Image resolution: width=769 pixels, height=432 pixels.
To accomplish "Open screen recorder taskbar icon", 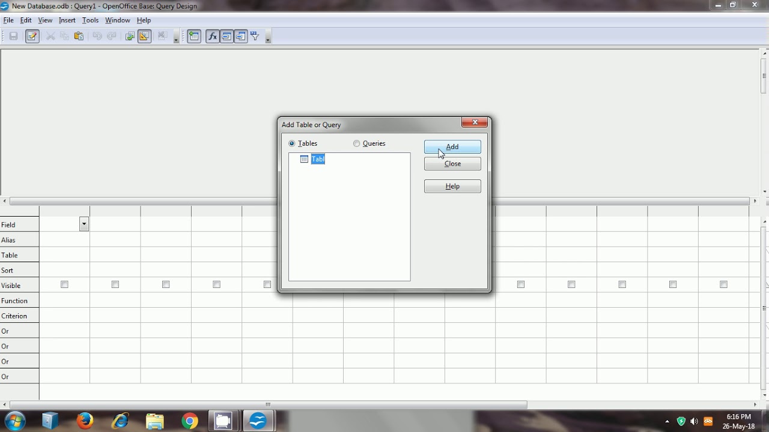I will [223, 421].
